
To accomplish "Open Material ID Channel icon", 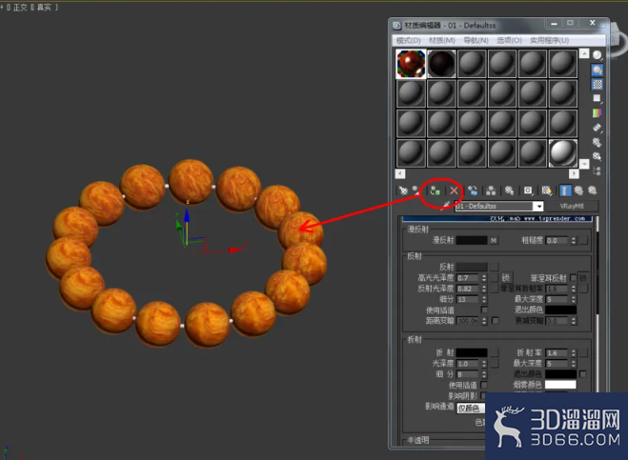I will [528, 190].
